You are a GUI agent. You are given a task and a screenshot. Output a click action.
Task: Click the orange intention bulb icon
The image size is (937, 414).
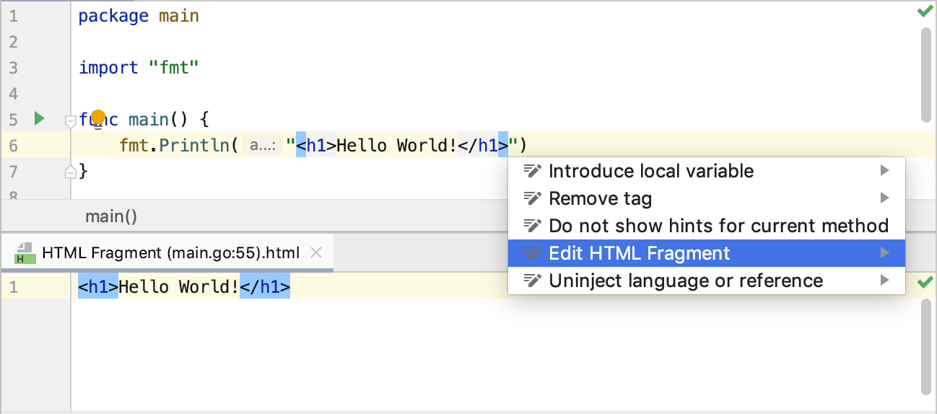[98, 118]
